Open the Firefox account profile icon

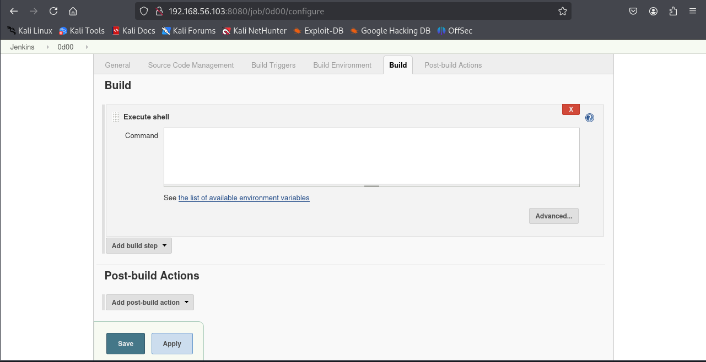tap(654, 11)
